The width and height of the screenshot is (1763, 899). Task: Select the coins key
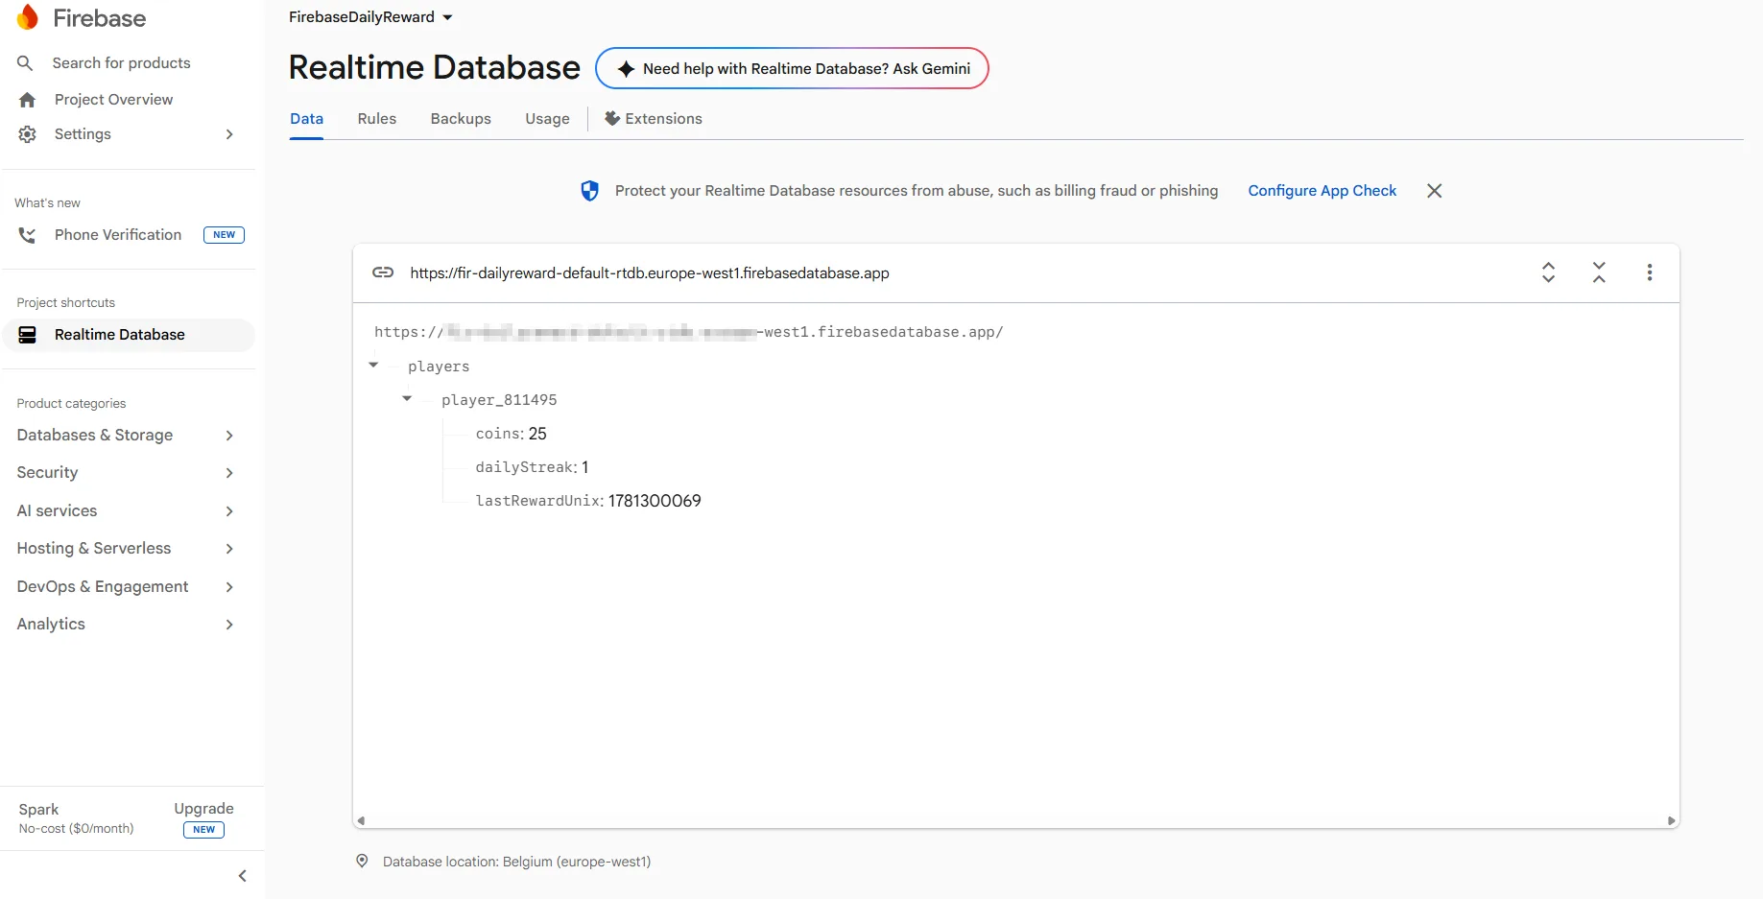click(497, 434)
